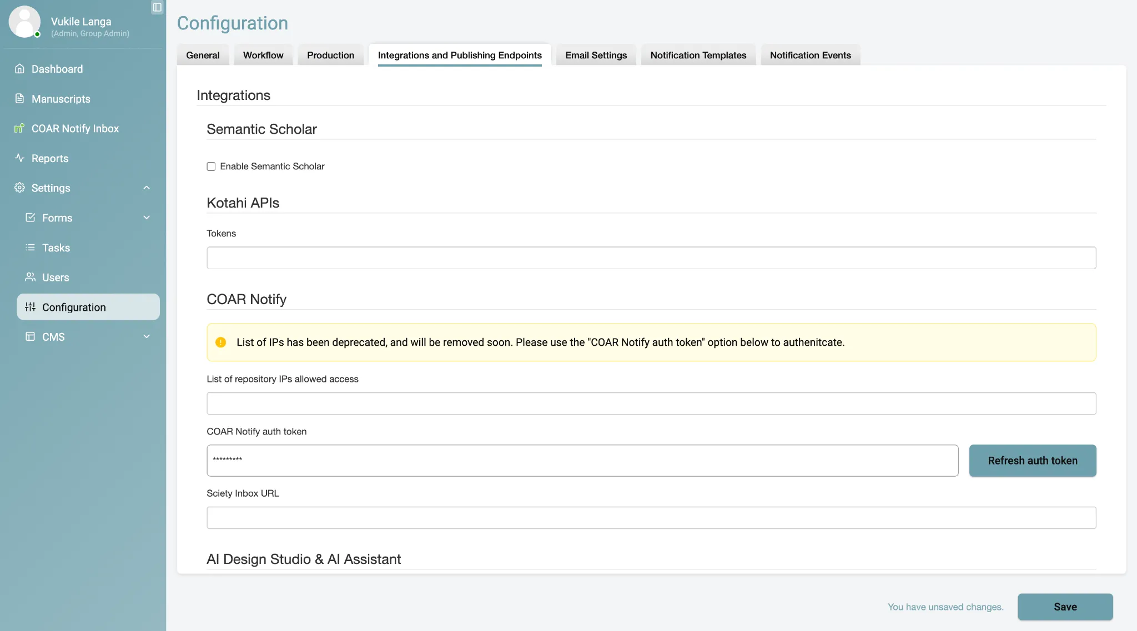Screen dimensions: 1137x631
Task: Click the Tasks list icon
Action: (x=31, y=248)
